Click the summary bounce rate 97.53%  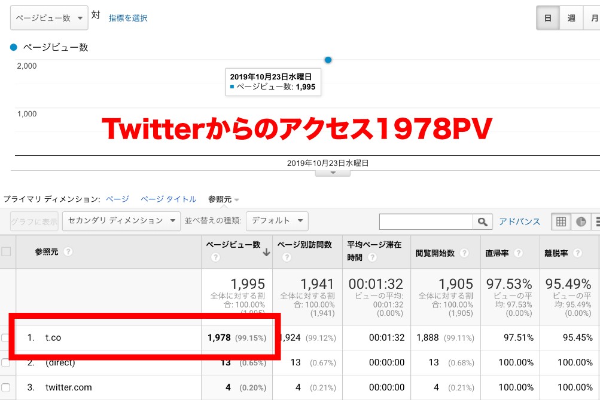click(x=509, y=284)
